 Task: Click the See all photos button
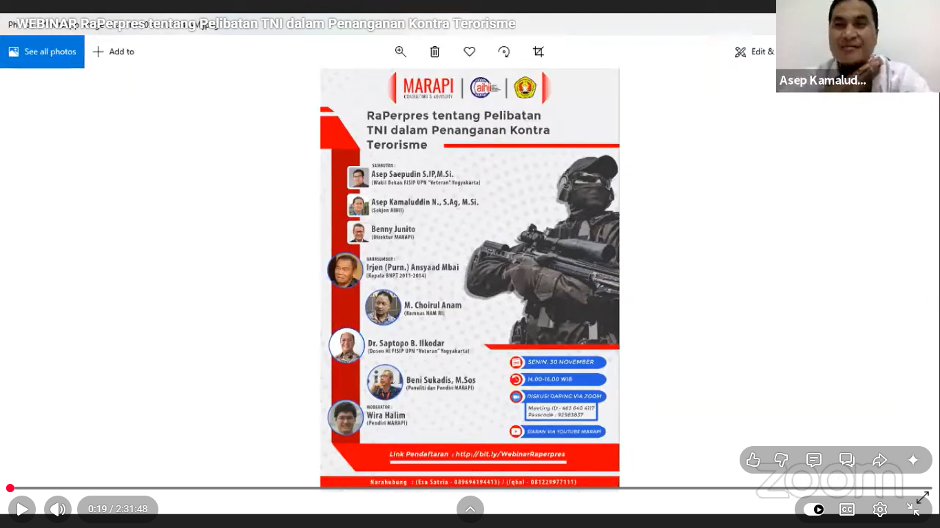(x=42, y=52)
